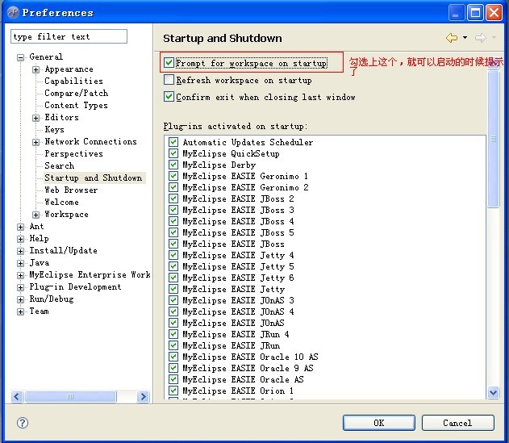Select Compare/Patch preference page
This screenshot has width=509, height=443.
(x=77, y=93)
